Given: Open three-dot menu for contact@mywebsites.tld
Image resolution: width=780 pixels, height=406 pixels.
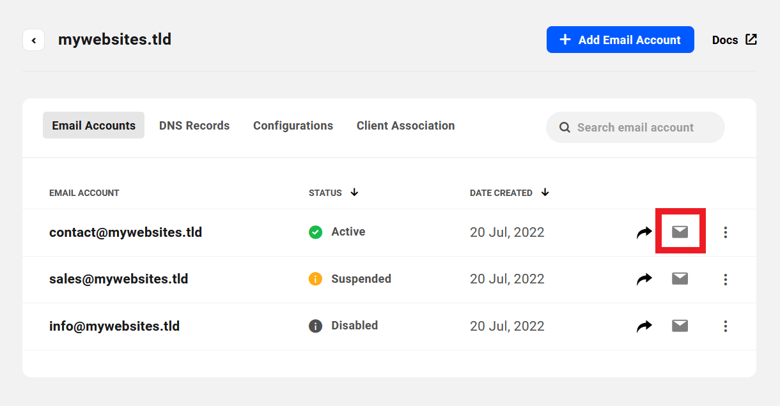Looking at the screenshot, I should point(726,232).
